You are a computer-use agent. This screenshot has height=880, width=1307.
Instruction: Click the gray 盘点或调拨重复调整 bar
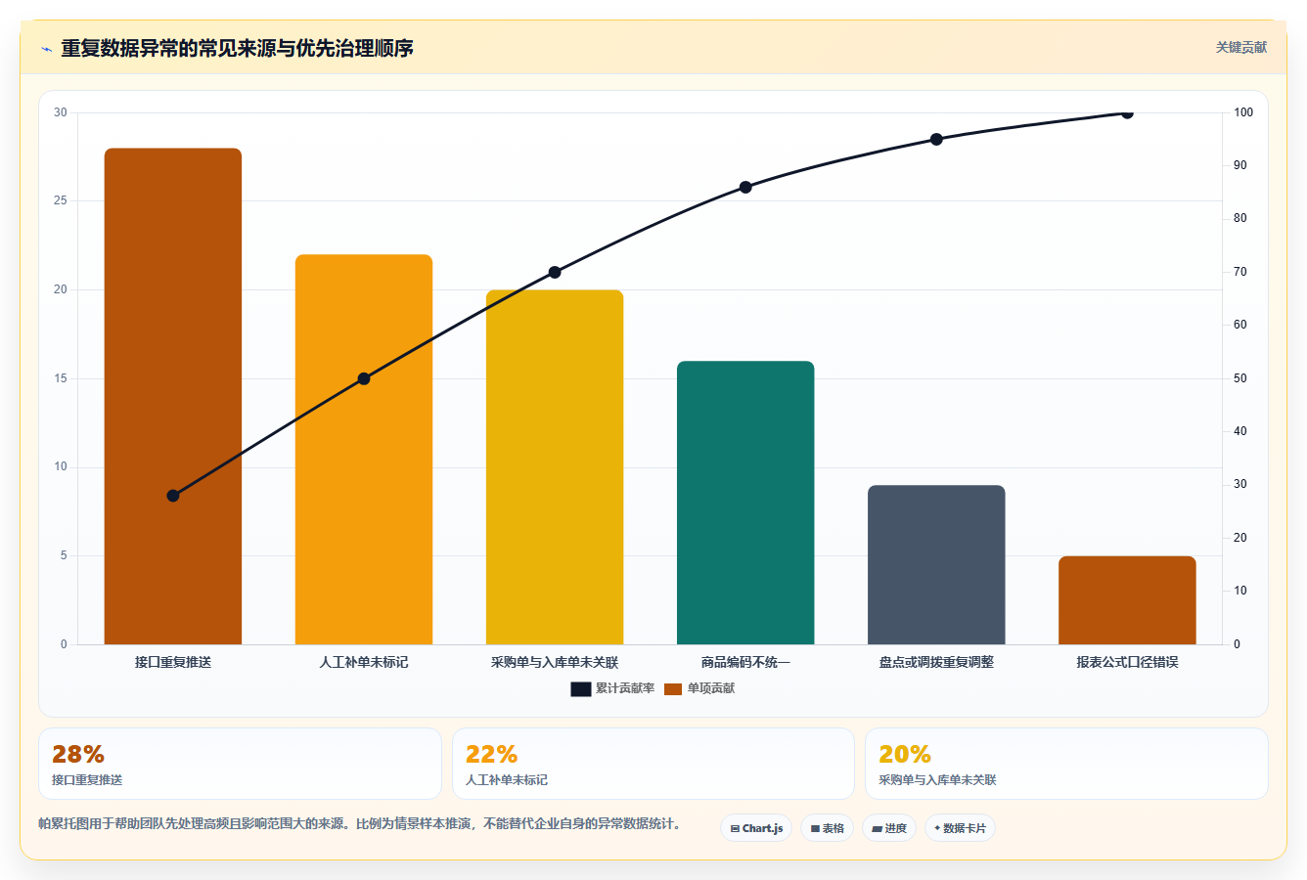(x=936, y=565)
